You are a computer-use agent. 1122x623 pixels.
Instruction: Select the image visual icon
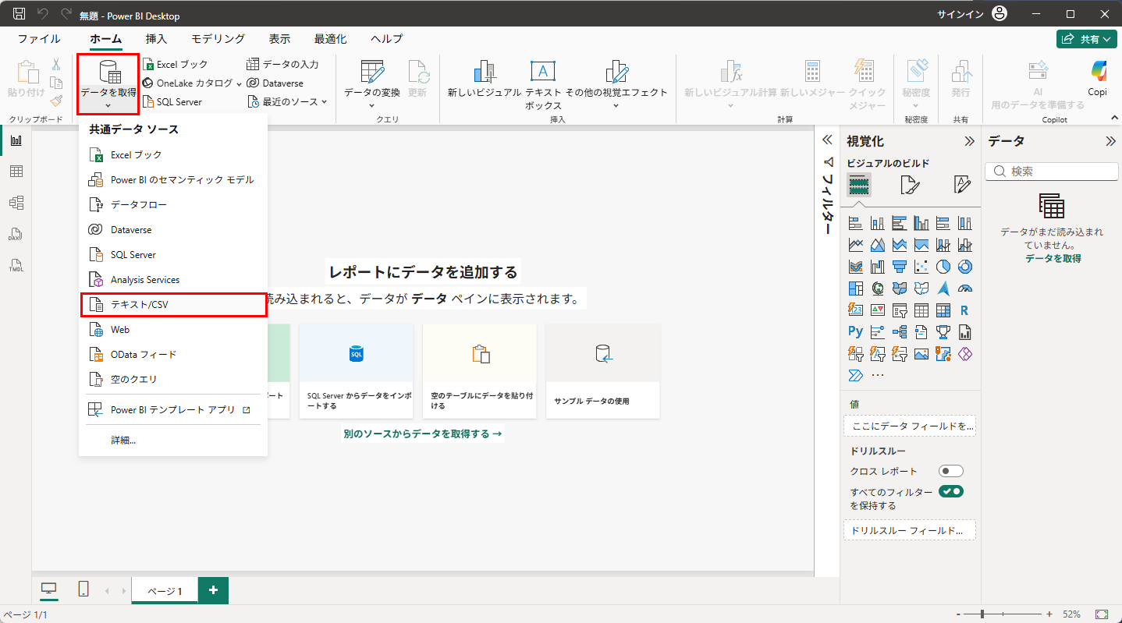pyautogui.click(x=921, y=354)
